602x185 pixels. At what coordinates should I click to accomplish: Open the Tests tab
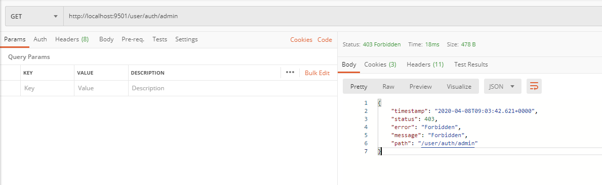coord(159,39)
